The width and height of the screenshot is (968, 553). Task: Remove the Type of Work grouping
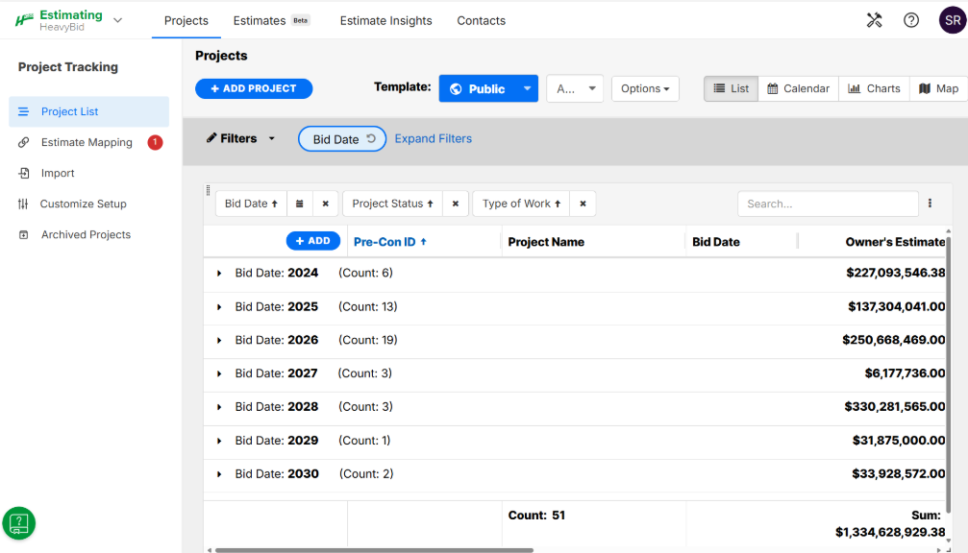click(x=583, y=204)
